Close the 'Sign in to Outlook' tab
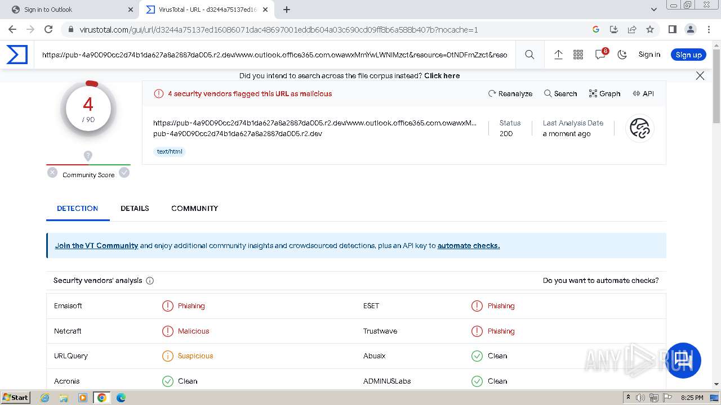Viewport: 721px width, 405px height. [131, 10]
